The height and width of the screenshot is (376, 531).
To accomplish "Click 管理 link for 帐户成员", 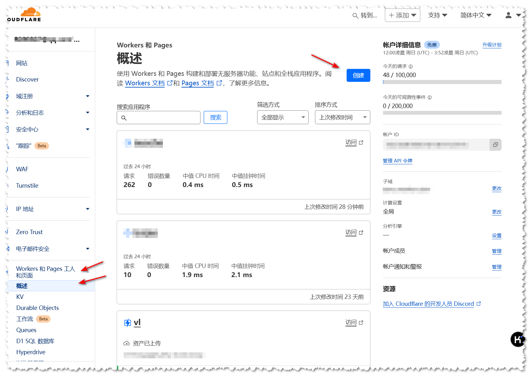I will point(497,251).
